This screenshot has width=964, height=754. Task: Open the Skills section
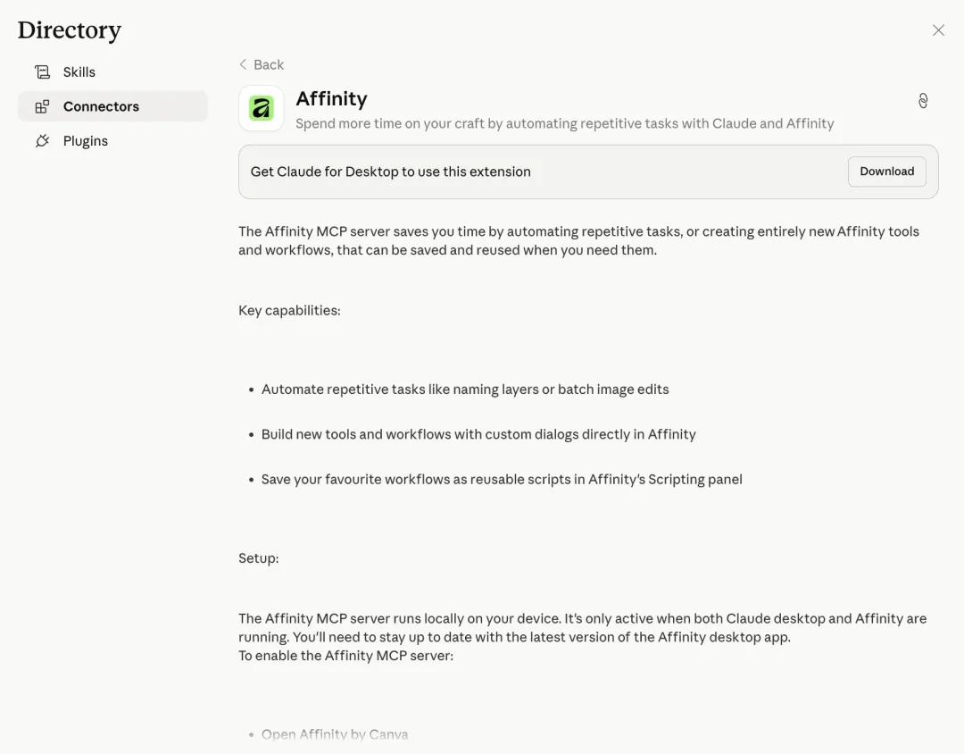pos(79,72)
